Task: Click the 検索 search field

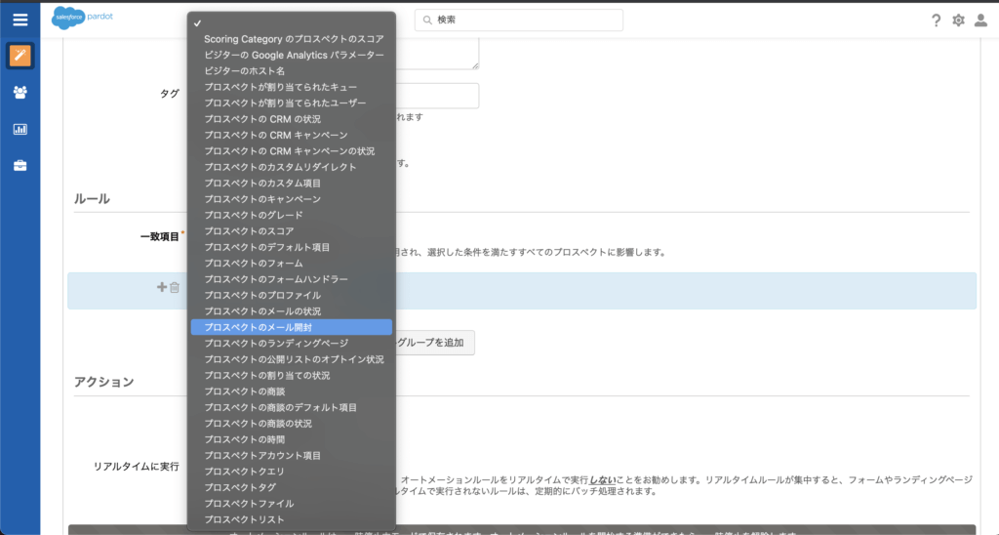Action: (519, 20)
